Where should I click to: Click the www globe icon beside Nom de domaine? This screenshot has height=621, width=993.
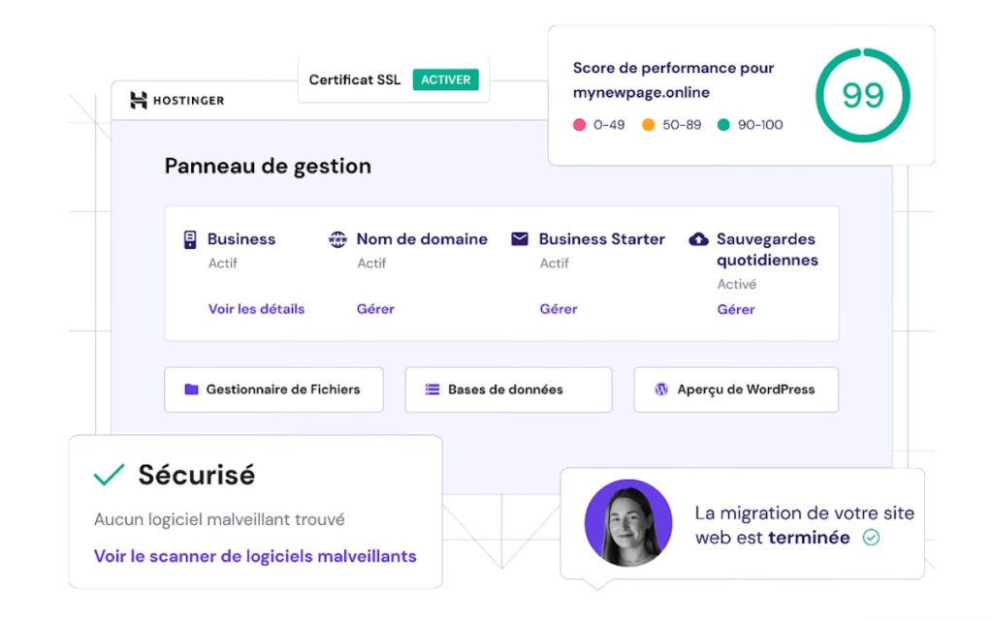coord(336,239)
